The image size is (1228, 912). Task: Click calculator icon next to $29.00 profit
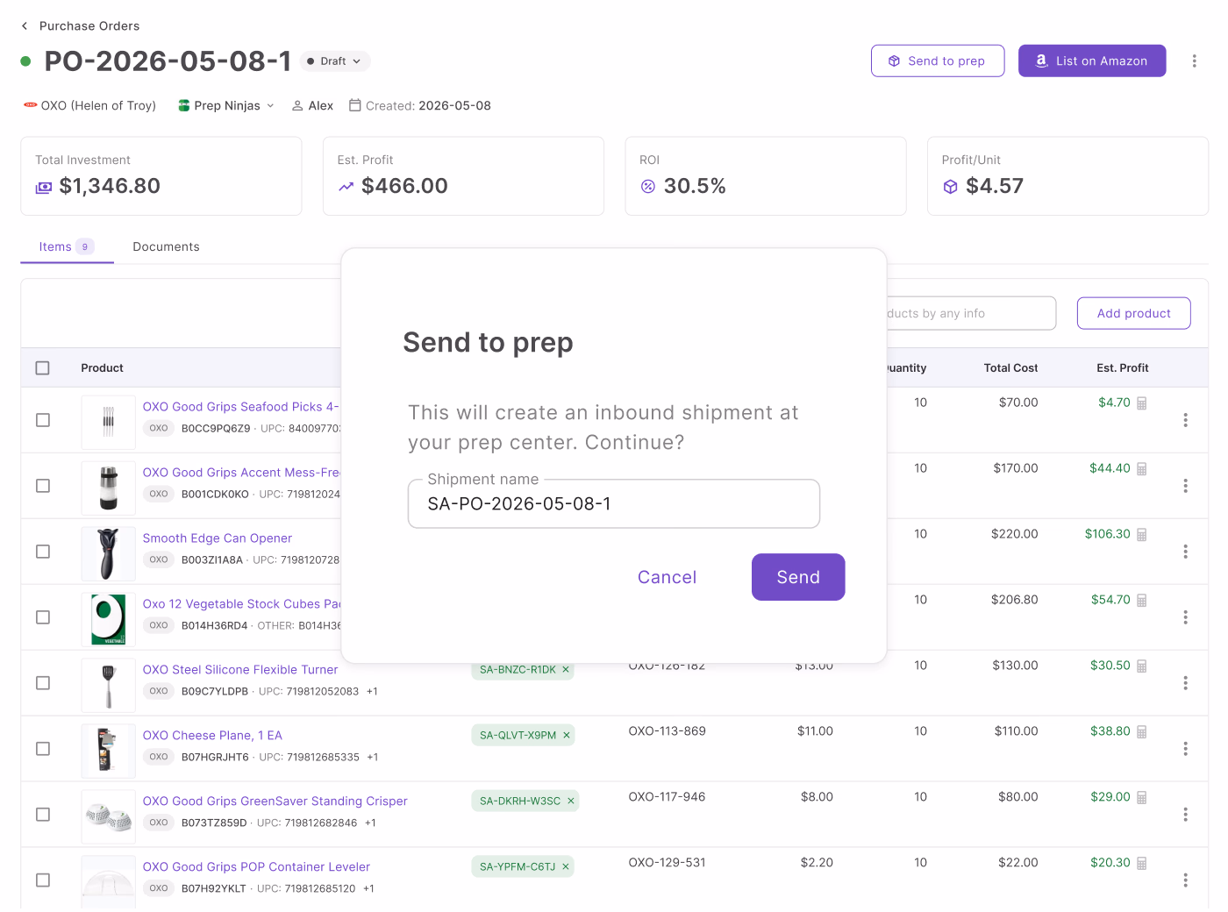1142,798
